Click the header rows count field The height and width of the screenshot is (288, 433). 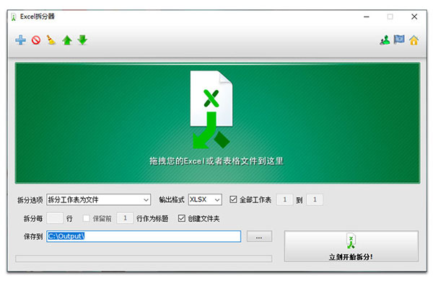pos(125,218)
